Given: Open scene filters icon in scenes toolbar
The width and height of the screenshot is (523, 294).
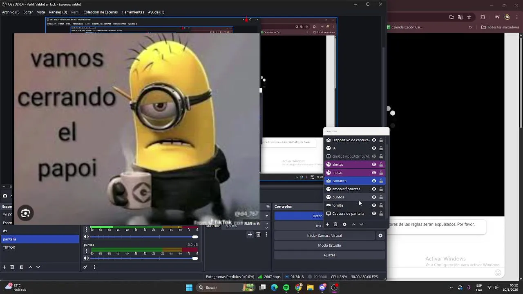Looking at the screenshot, I should coord(21,267).
